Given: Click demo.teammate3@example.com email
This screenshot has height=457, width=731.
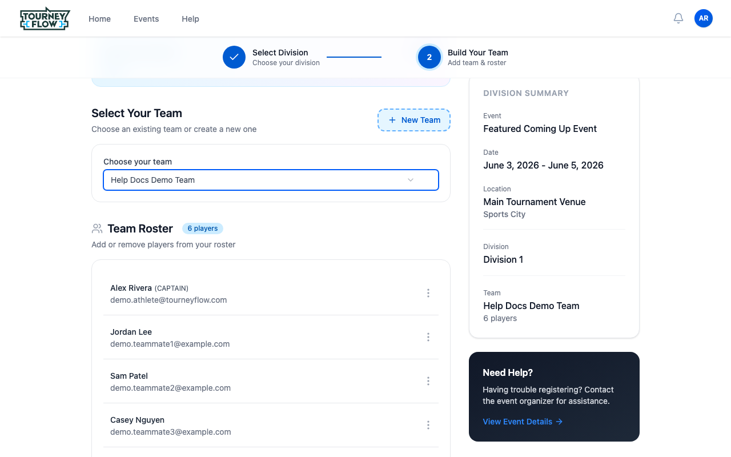Looking at the screenshot, I should tap(171, 432).
